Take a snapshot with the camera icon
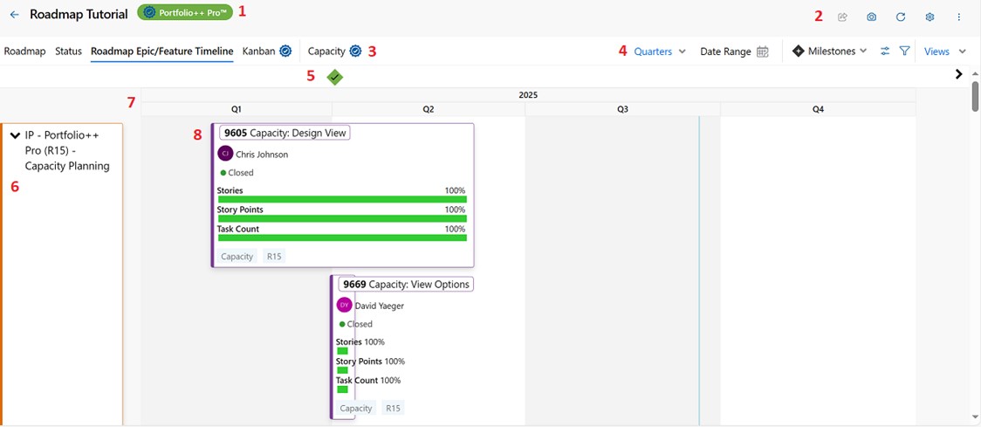The image size is (981, 427). pos(871,17)
